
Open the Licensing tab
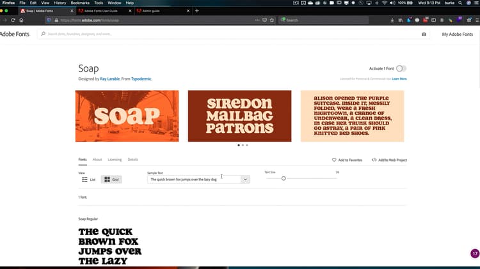pos(115,160)
